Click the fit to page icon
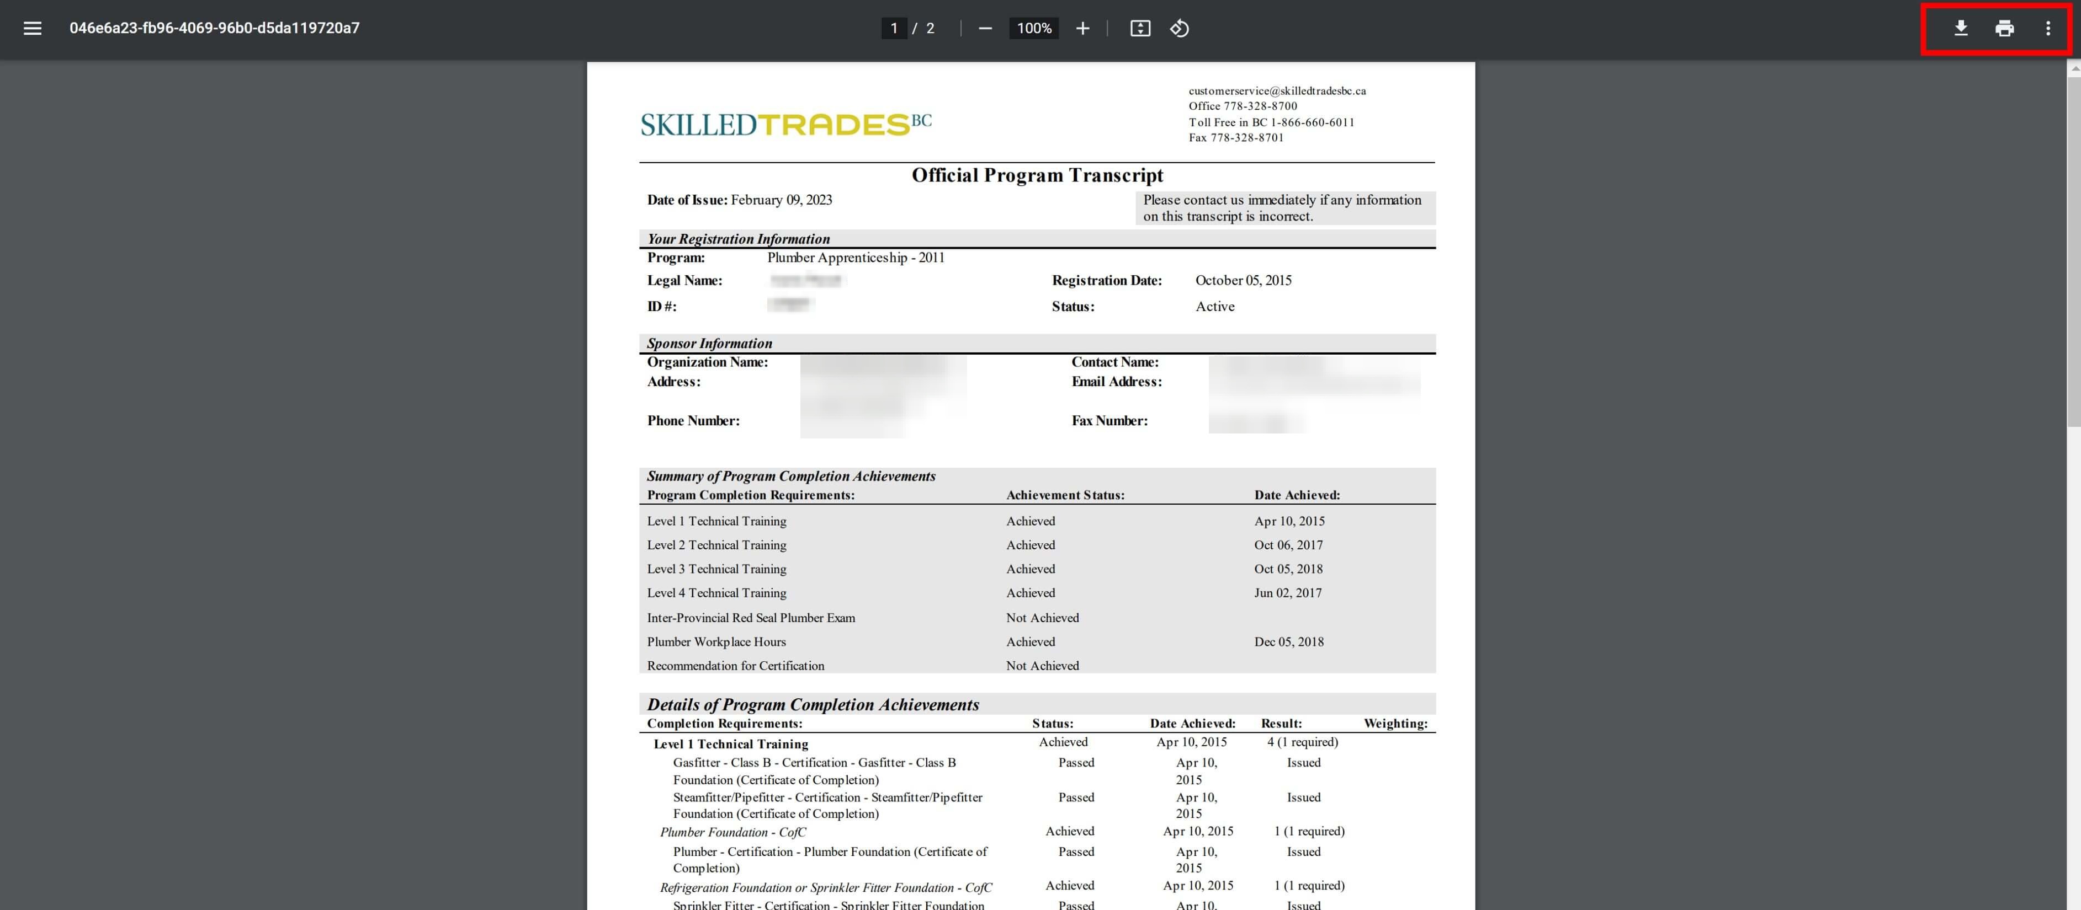This screenshot has width=2081, height=910. [x=1140, y=28]
